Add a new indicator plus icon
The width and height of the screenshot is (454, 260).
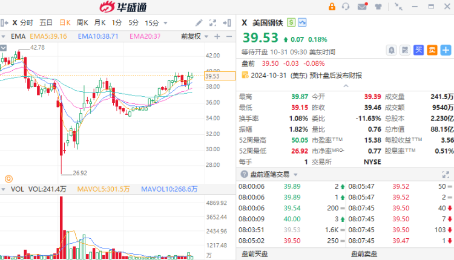click(217, 36)
